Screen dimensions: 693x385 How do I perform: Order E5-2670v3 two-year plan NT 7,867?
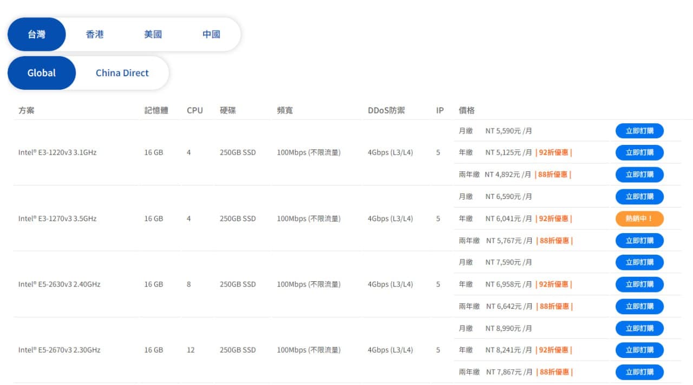639,372
